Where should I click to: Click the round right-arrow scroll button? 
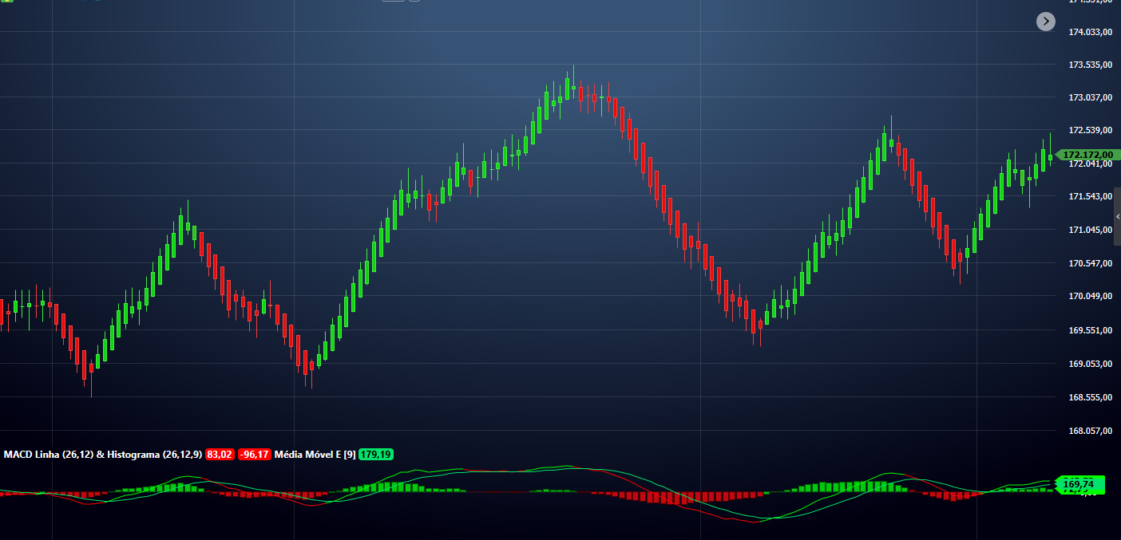pyautogui.click(x=1046, y=22)
